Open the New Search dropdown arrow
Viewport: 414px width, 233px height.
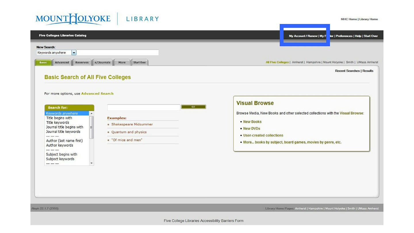[x=74, y=52]
